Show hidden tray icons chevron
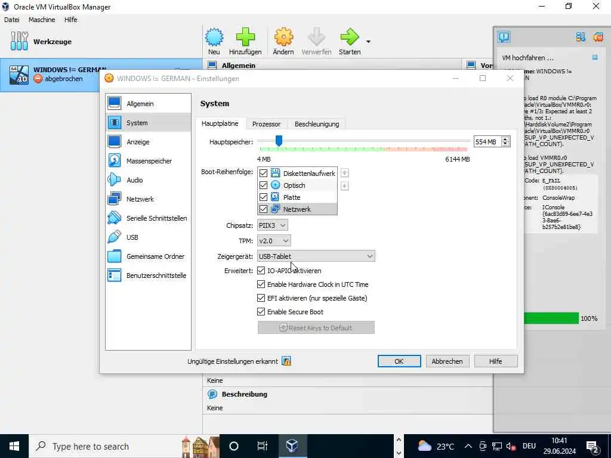Screen dimensions: 611x458 468,446
